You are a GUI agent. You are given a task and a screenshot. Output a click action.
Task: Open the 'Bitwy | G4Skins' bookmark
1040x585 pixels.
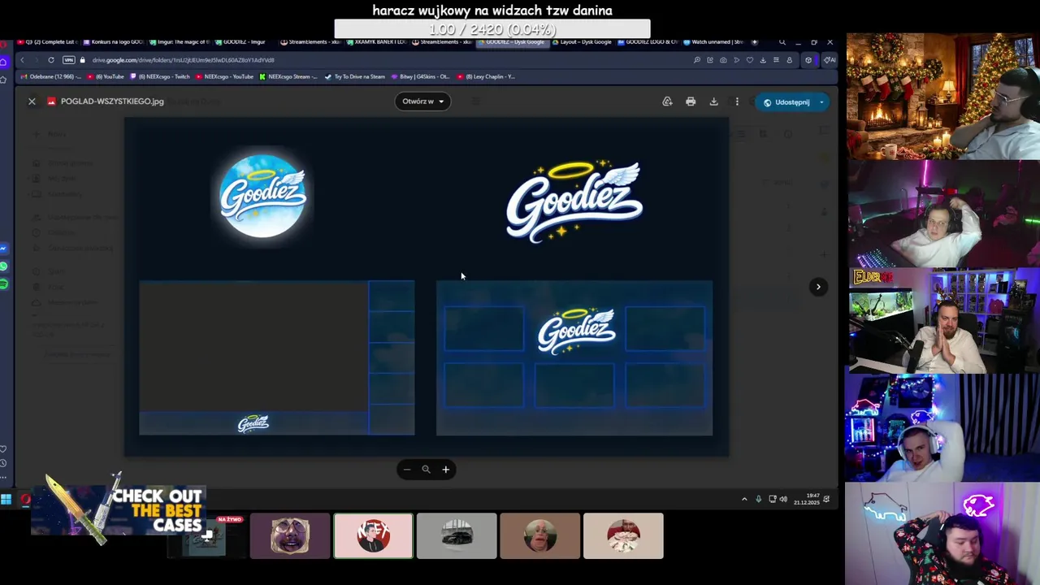point(420,76)
